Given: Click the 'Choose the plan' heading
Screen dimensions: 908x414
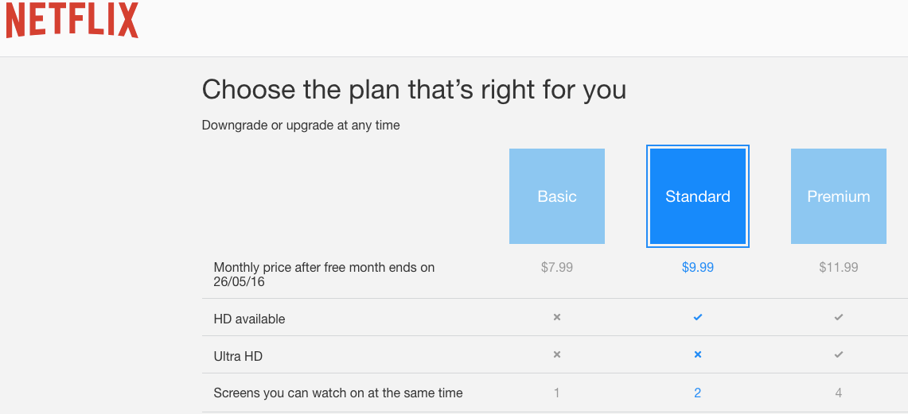Looking at the screenshot, I should click(x=414, y=90).
